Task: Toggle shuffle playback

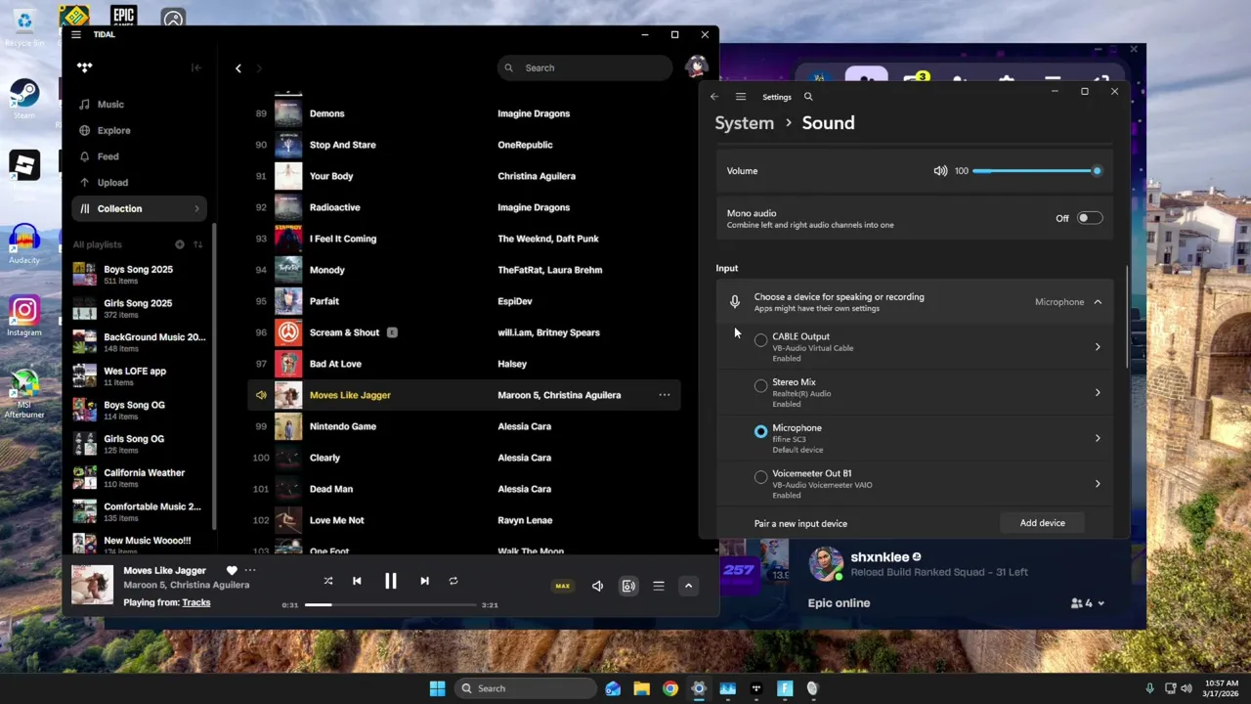Action: click(x=328, y=581)
